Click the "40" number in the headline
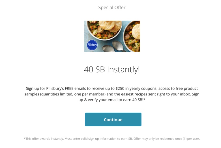Viewport: 221px width, 148px height. coord(89,69)
